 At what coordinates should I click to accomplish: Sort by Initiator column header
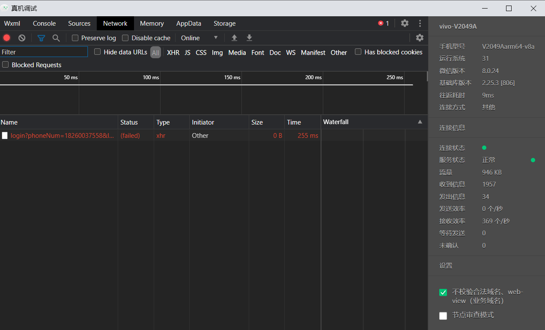[x=219, y=122]
